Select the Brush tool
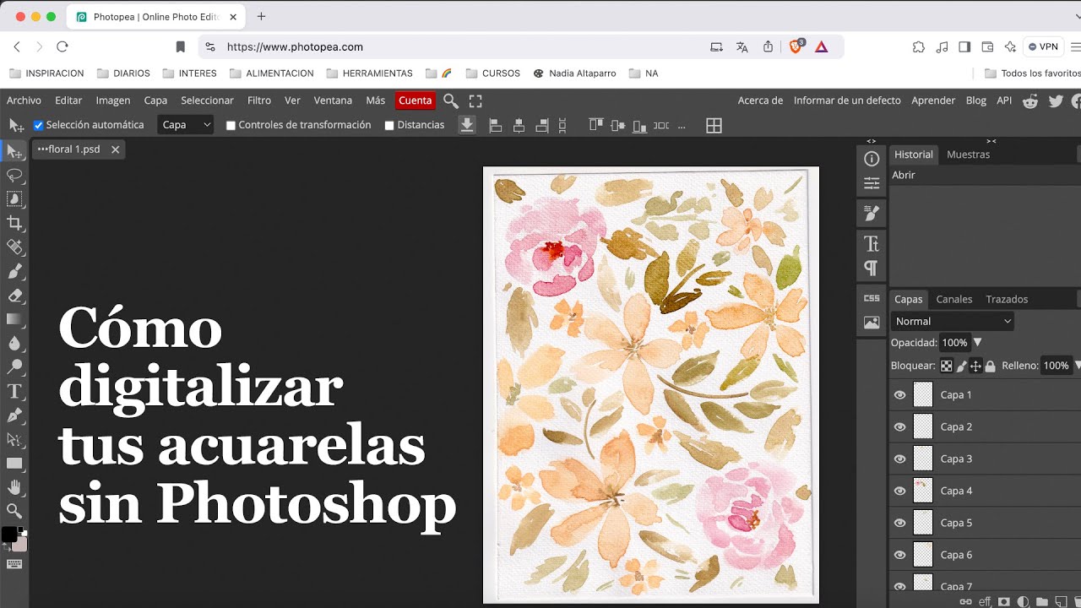The image size is (1081, 608). pyautogui.click(x=14, y=271)
